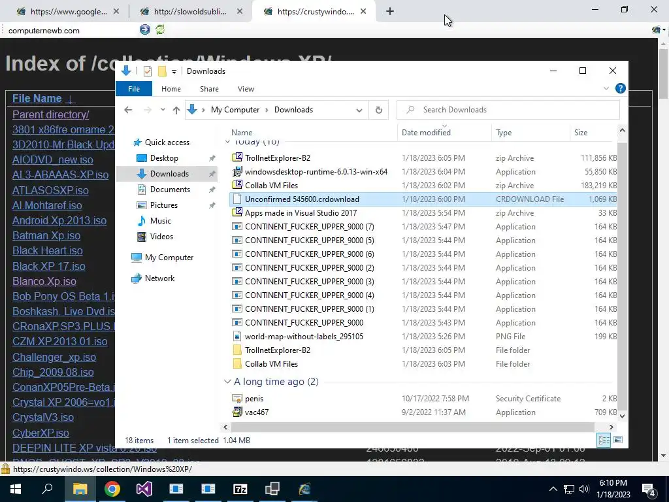This screenshot has height=502, width=669.
Task: Sort webpage listing by File Name header
Action: [37, 99]
